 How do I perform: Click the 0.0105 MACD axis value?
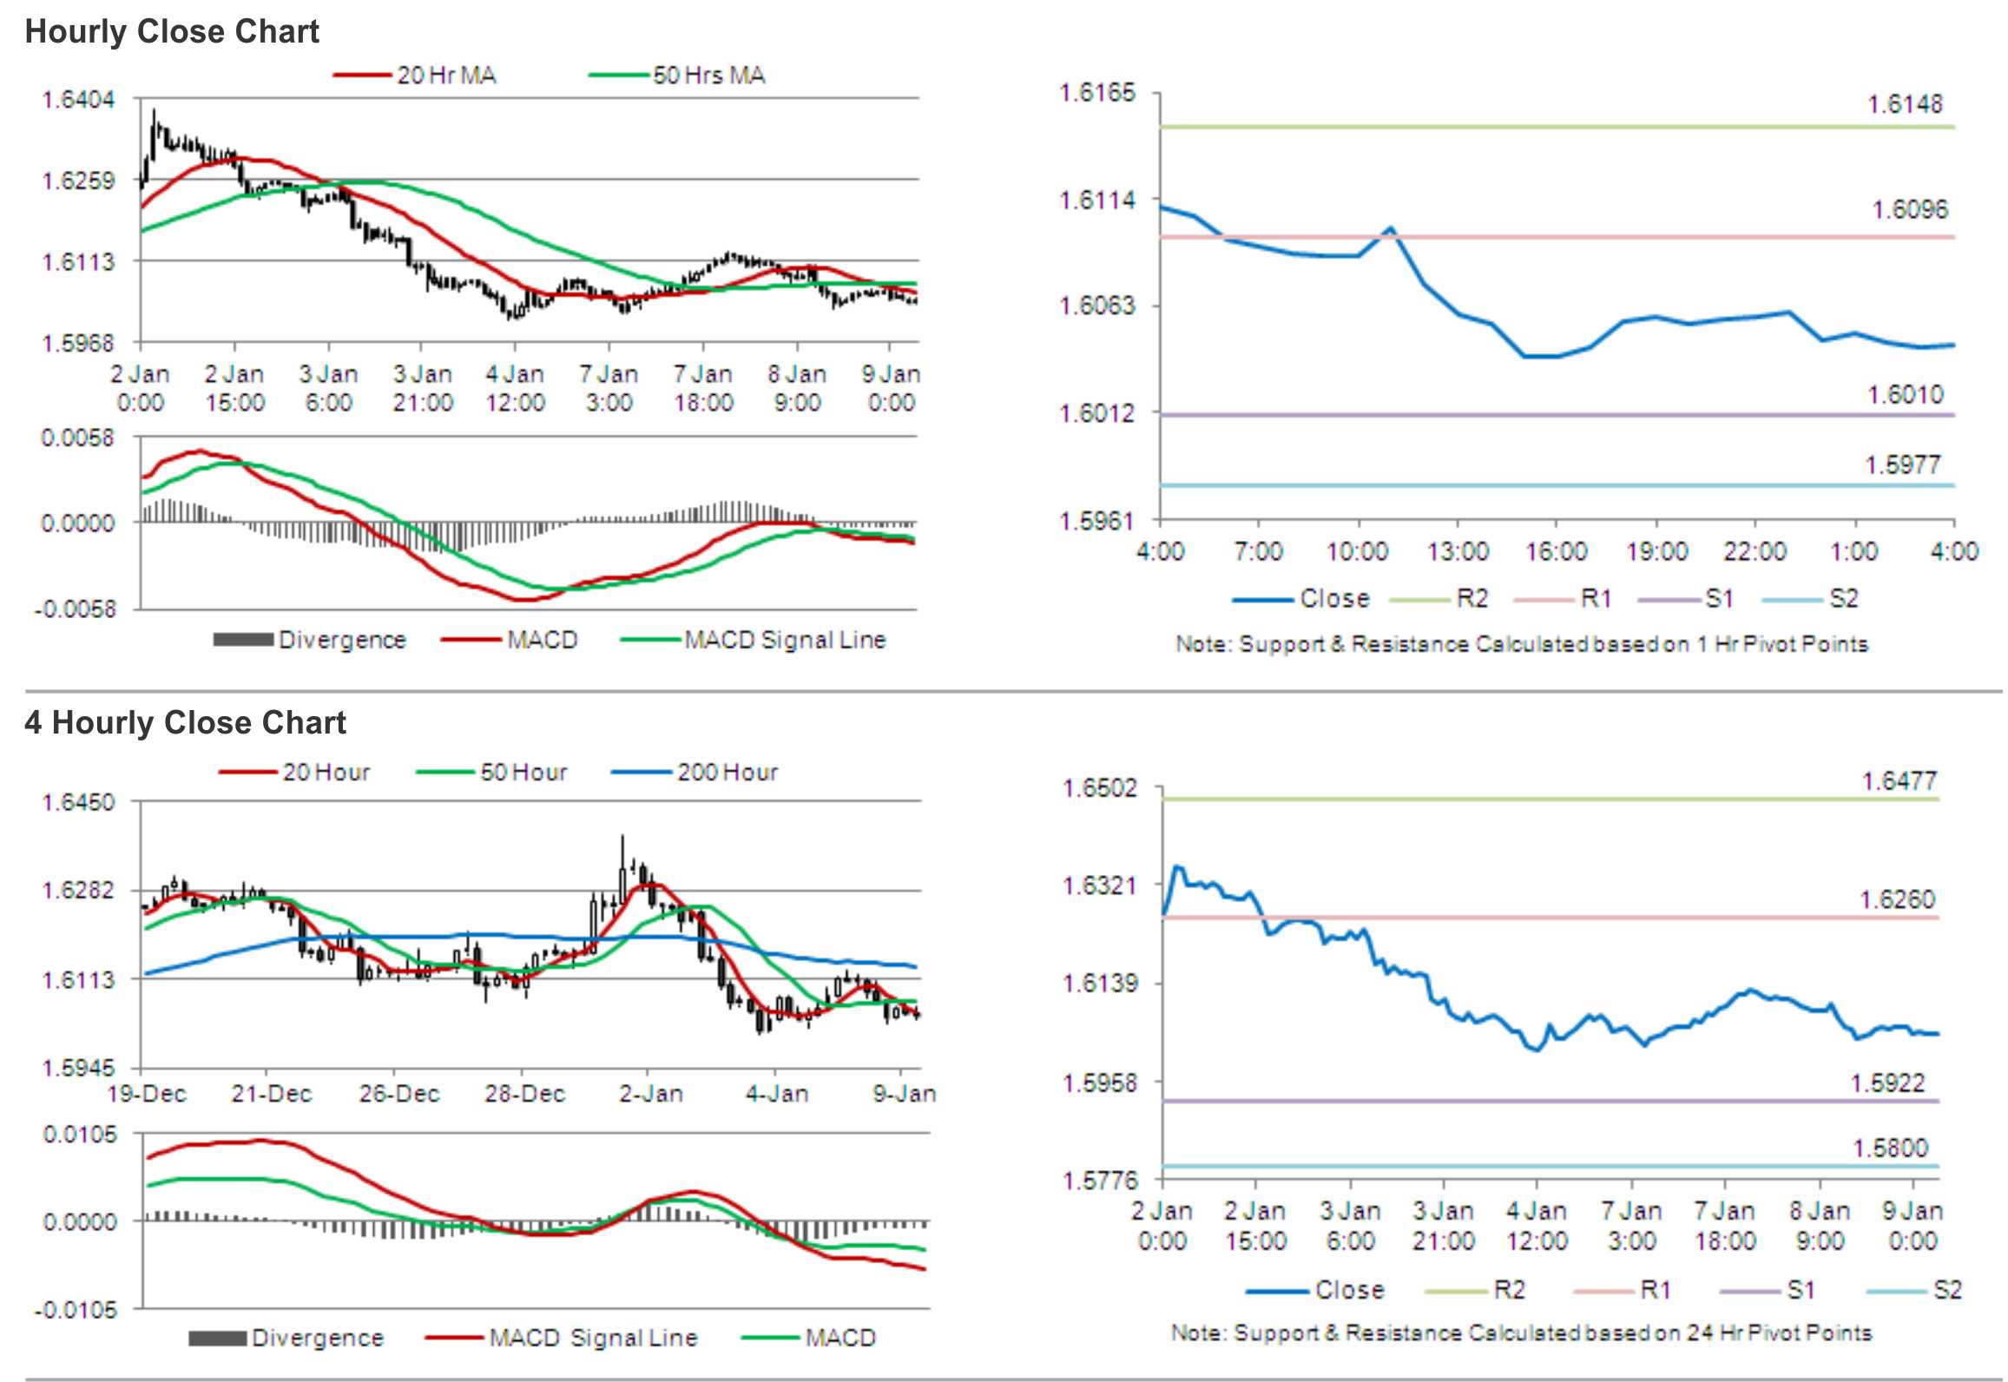[80, 1135]
